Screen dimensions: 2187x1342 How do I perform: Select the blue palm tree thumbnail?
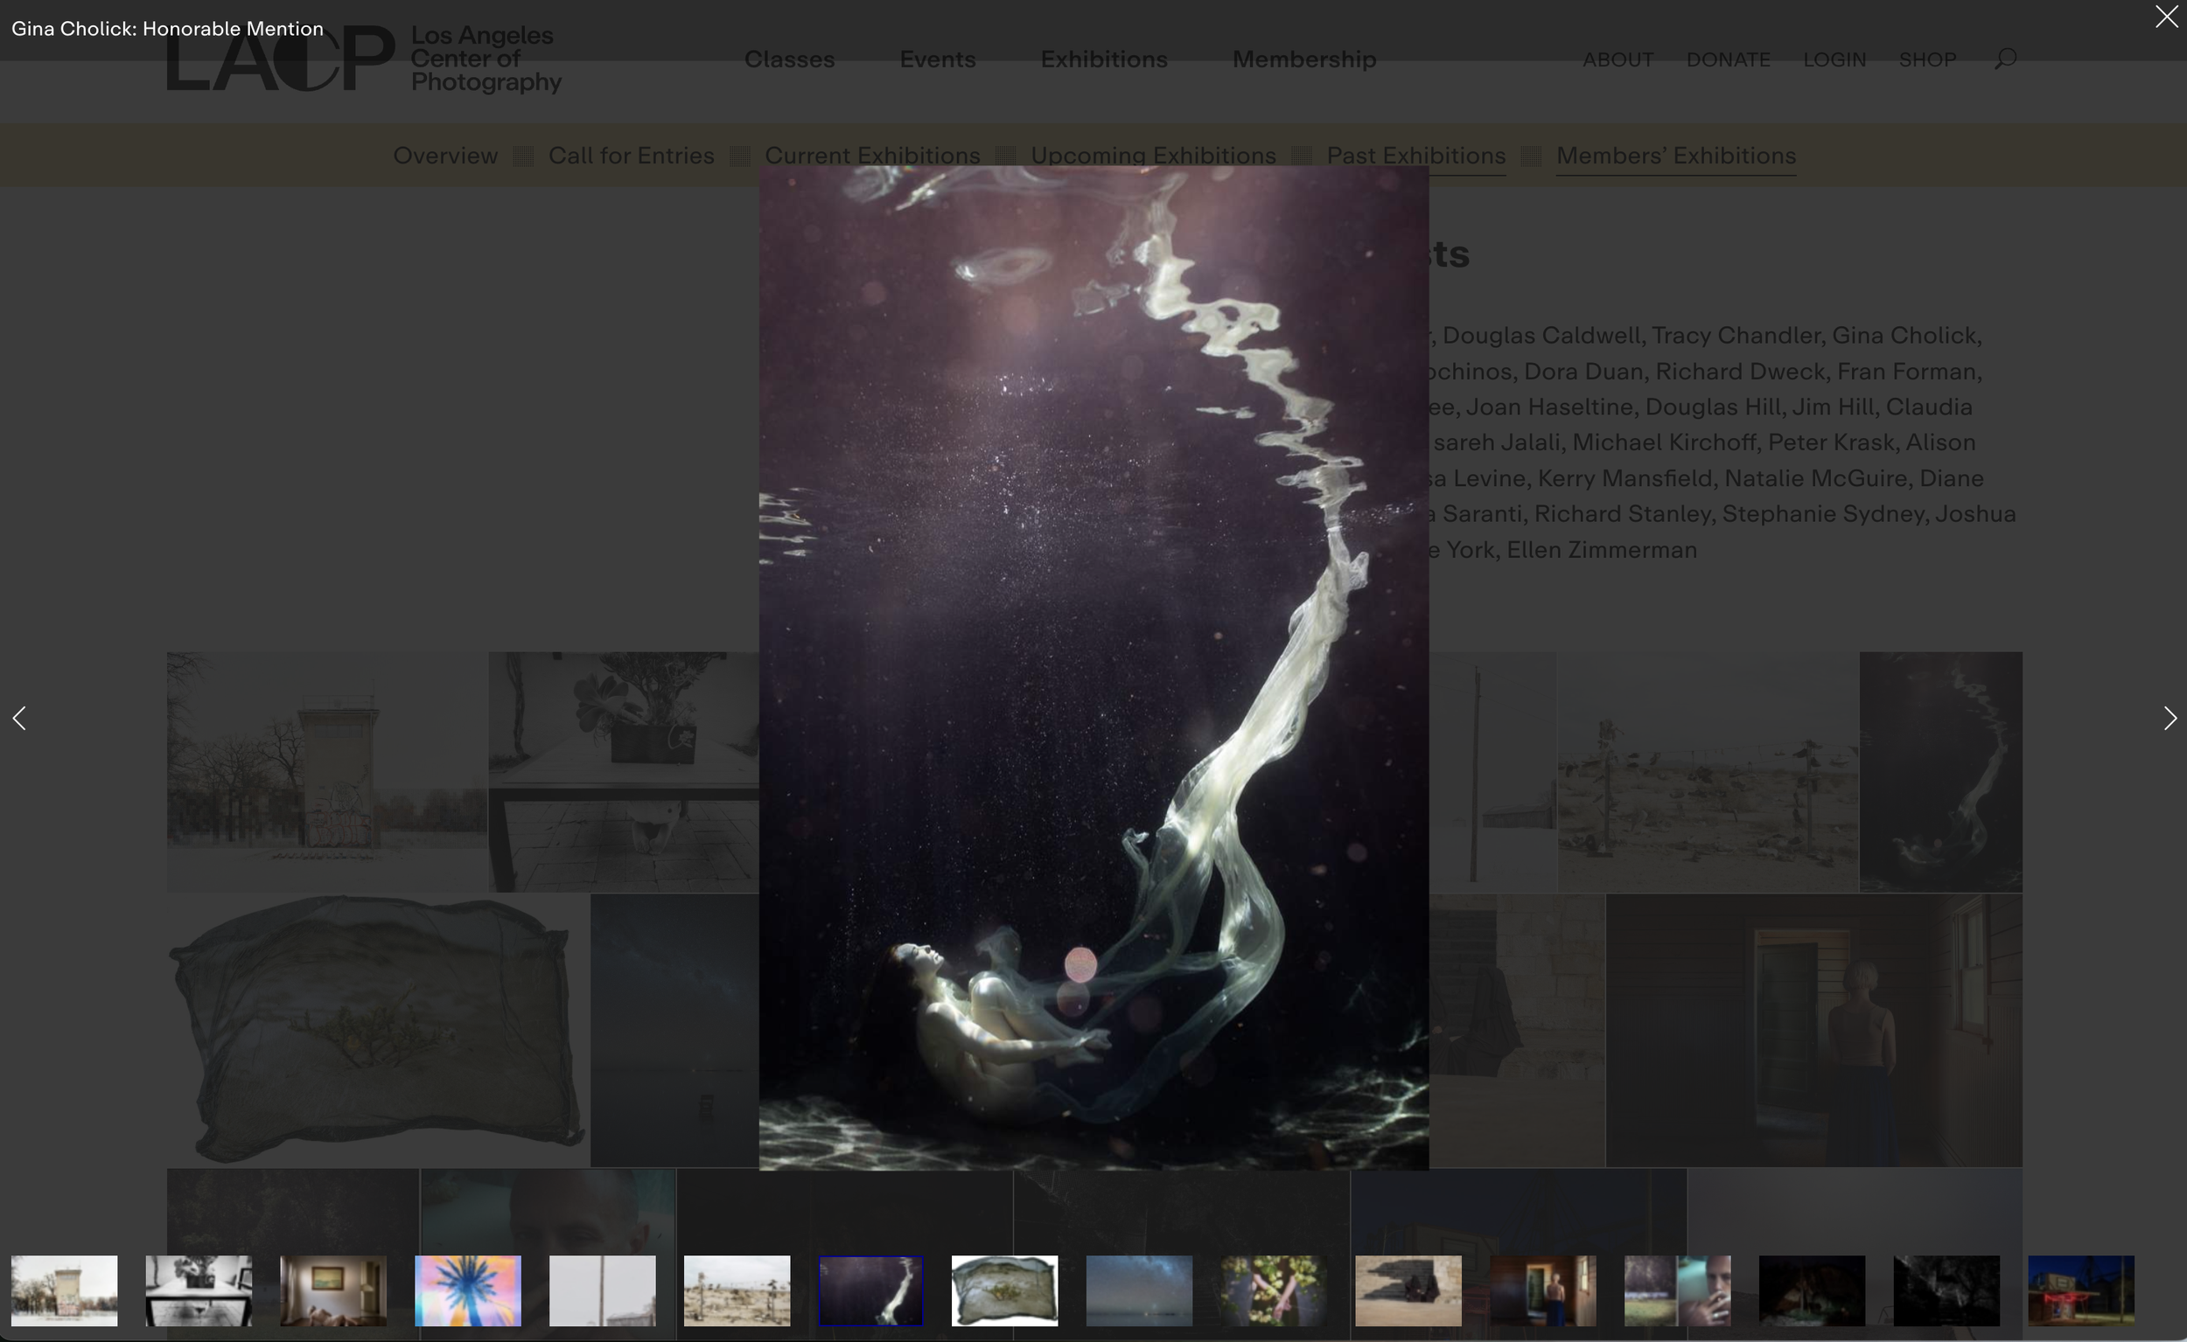(468, 1290)
